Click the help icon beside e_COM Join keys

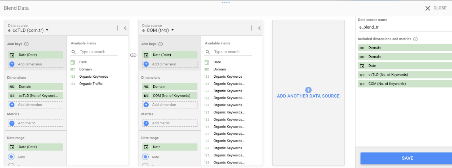[160, 44]
